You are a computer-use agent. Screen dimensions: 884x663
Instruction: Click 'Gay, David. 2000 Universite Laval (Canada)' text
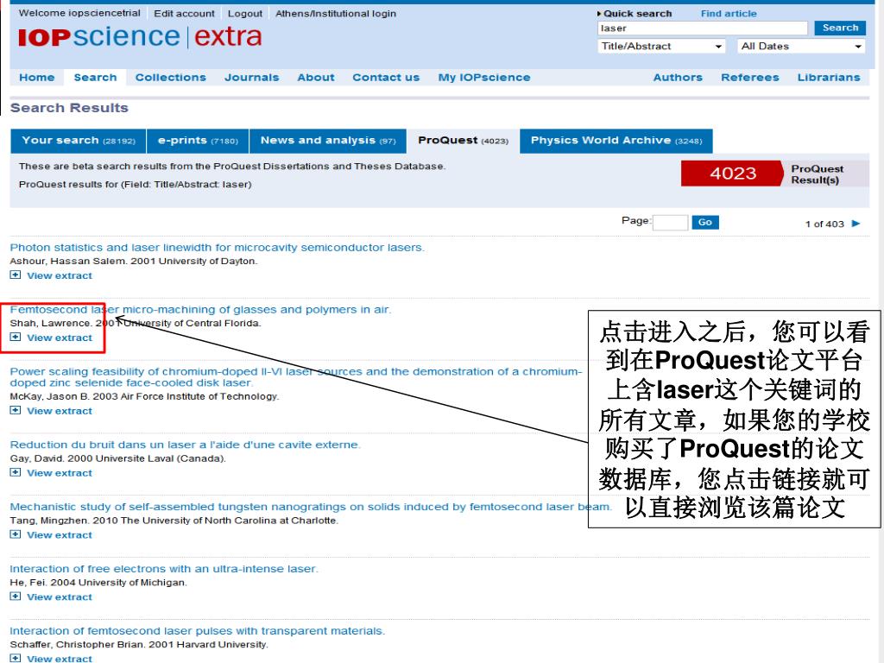pyautogui.click(x=117, y=458)
